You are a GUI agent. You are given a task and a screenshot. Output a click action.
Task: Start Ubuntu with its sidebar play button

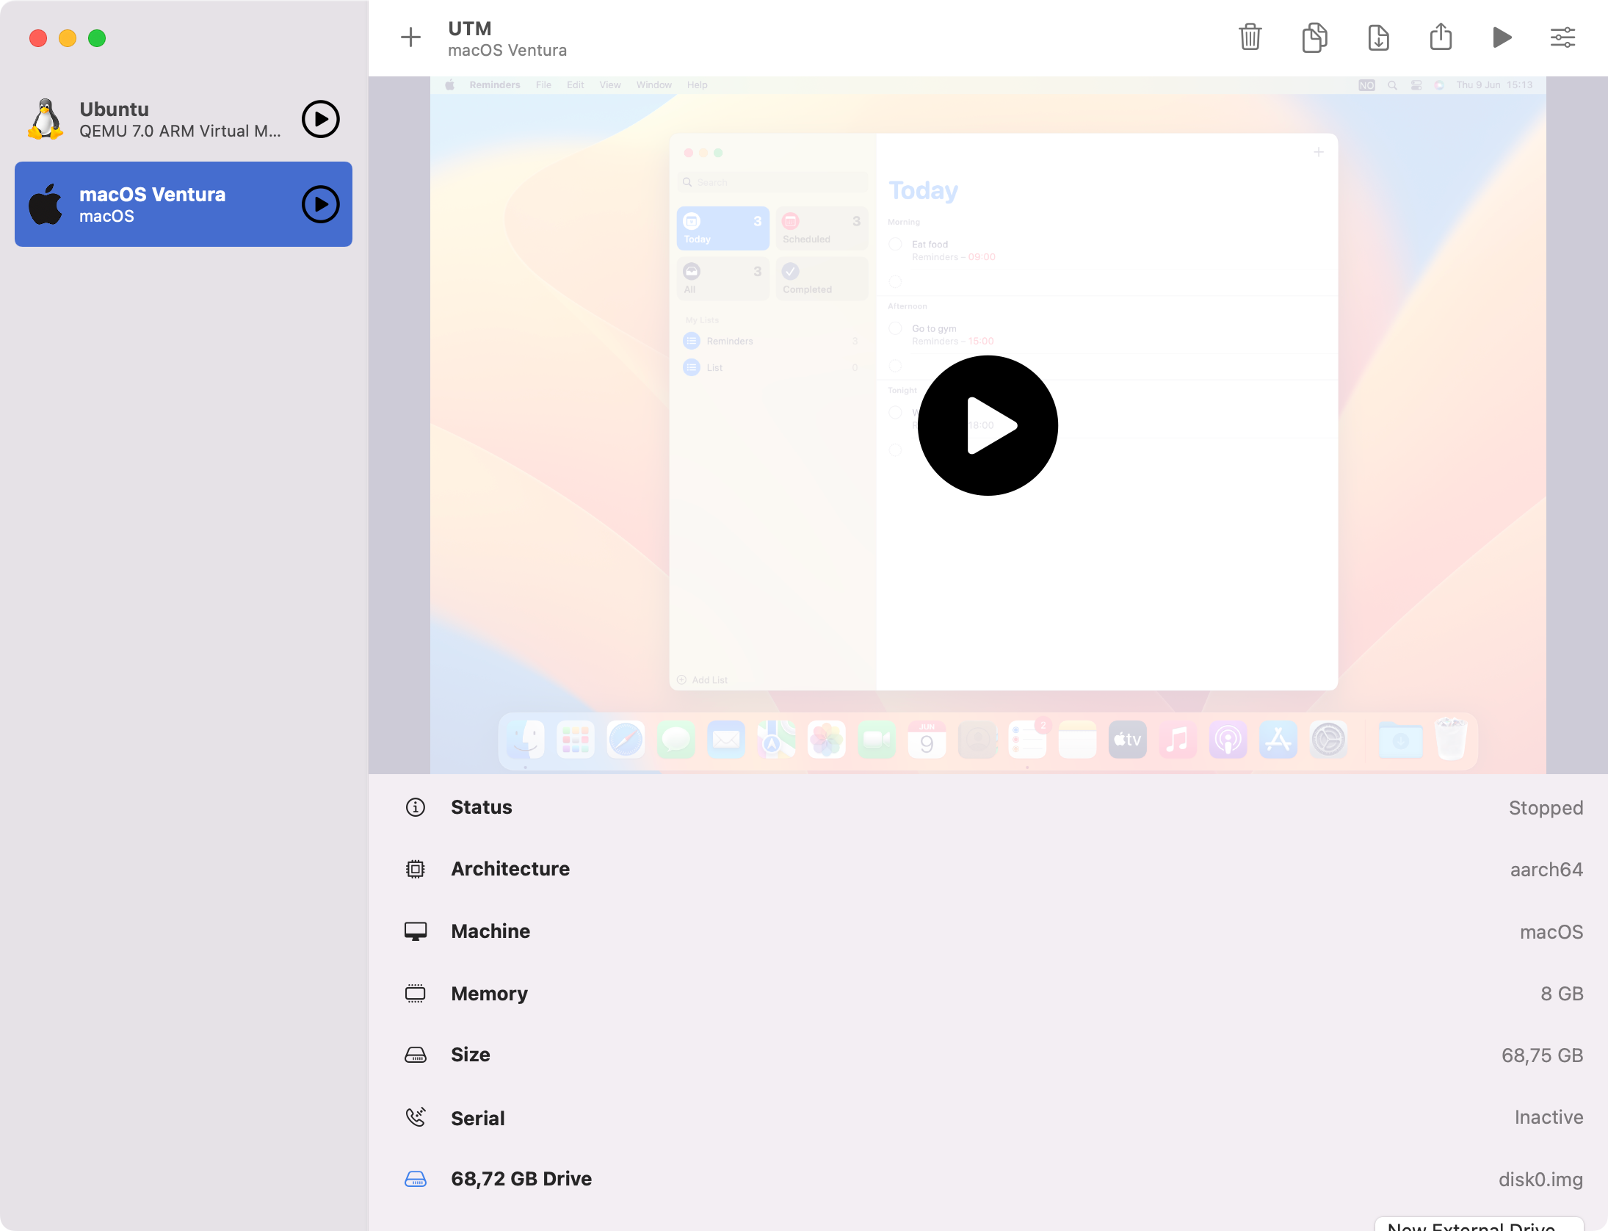pyautogui.click(x=321, y=119)
